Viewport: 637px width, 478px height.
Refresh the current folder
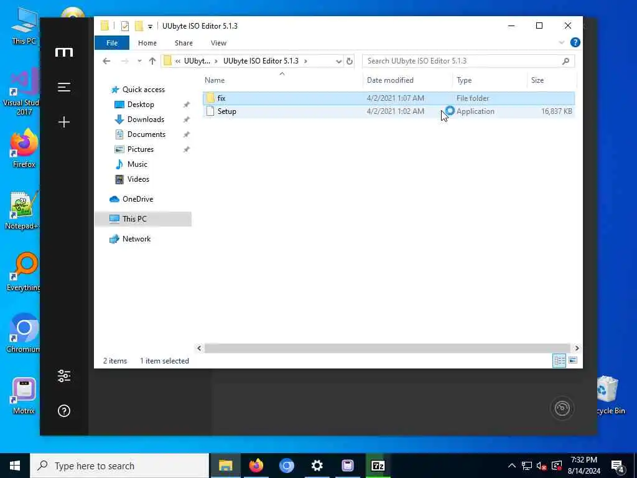pyautogui.click(x=350, y=61)
